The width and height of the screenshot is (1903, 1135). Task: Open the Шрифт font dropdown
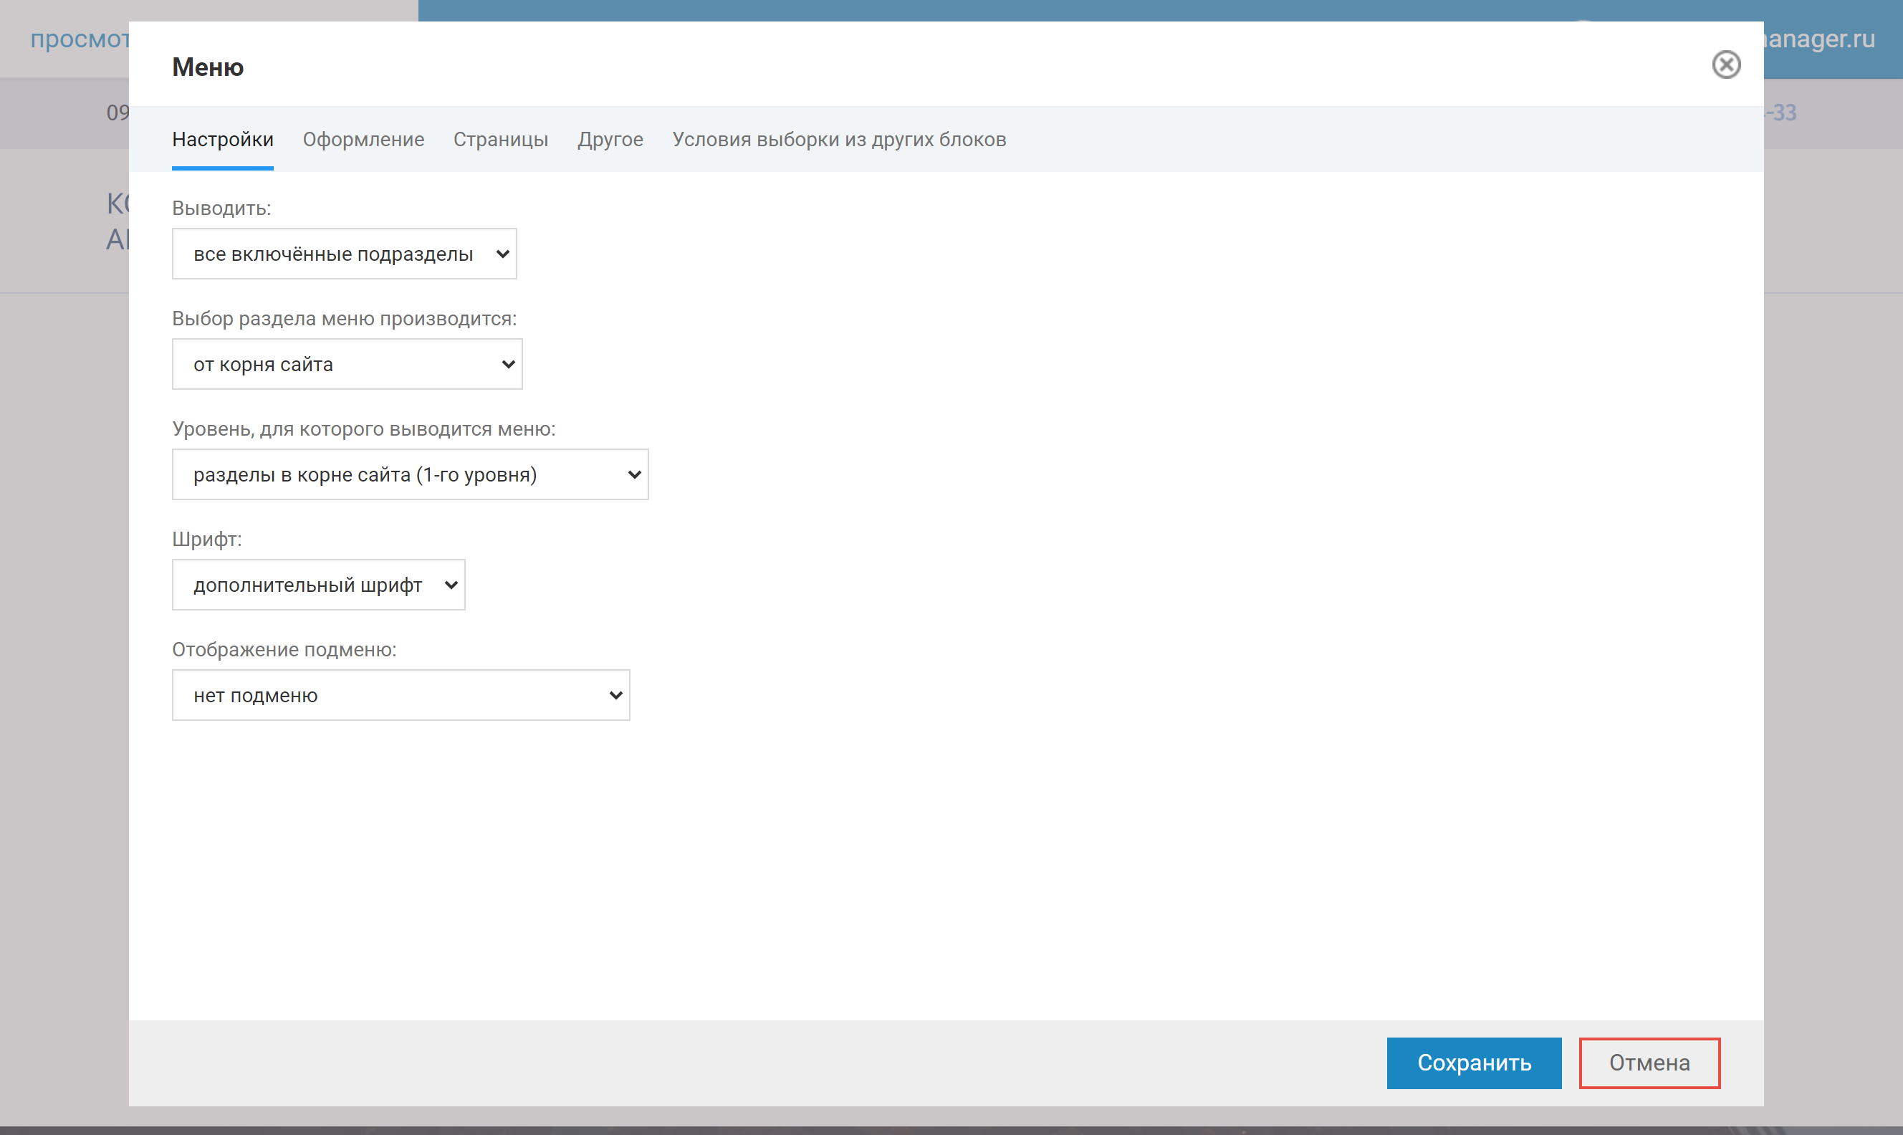tap(317, 585)
